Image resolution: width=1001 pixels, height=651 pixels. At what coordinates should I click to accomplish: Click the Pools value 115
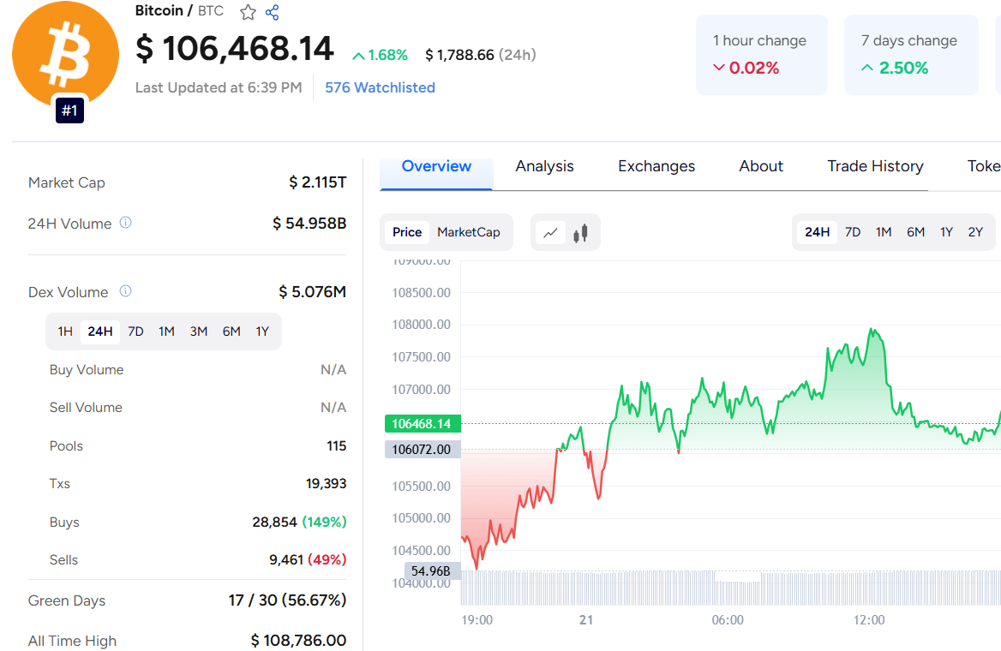click(x=337, y=446)
